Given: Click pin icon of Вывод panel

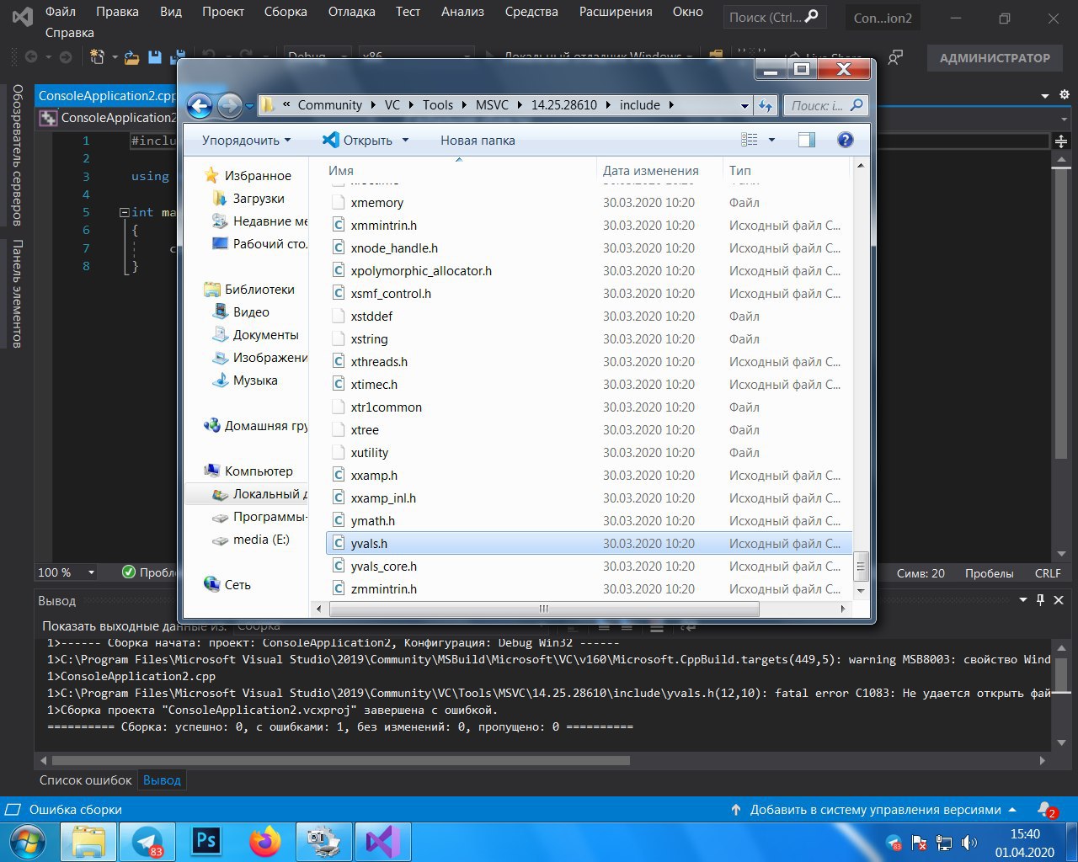Looking at the screenshot, I should 1041,600.
